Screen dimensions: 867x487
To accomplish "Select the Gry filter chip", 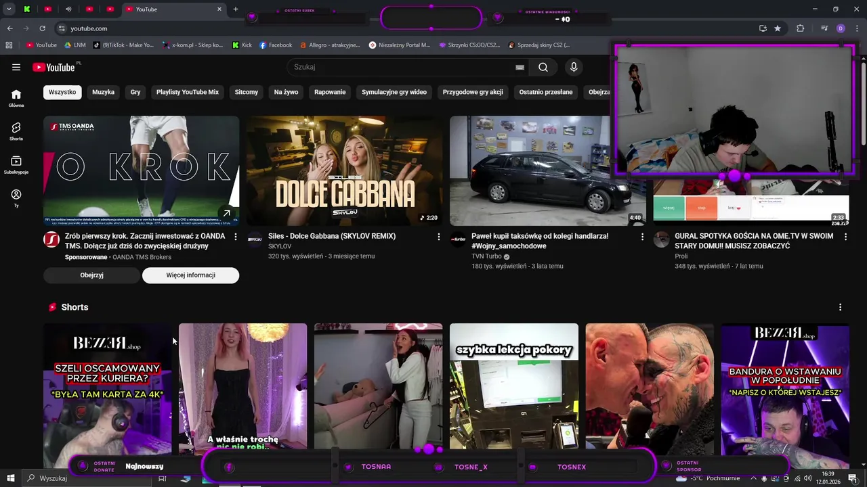I will point(135,92).
